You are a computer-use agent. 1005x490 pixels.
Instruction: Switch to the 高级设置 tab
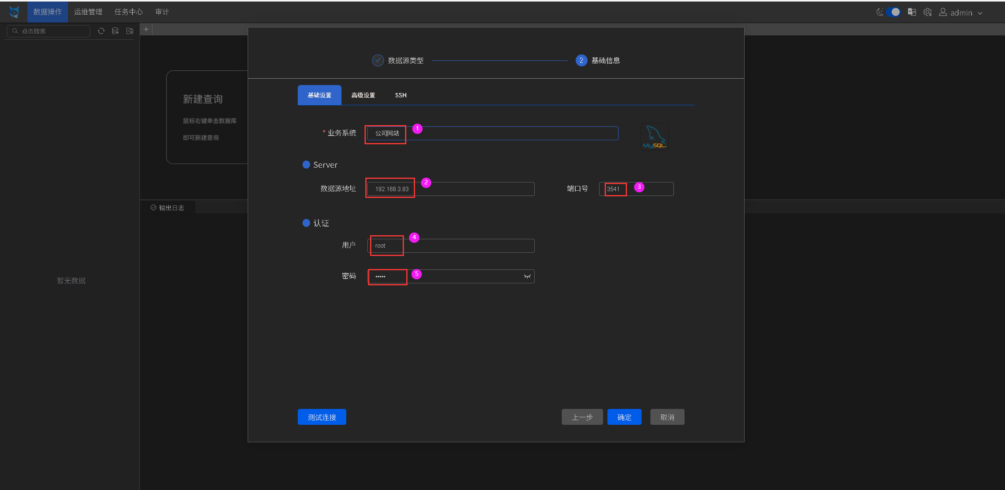(363, 95)
